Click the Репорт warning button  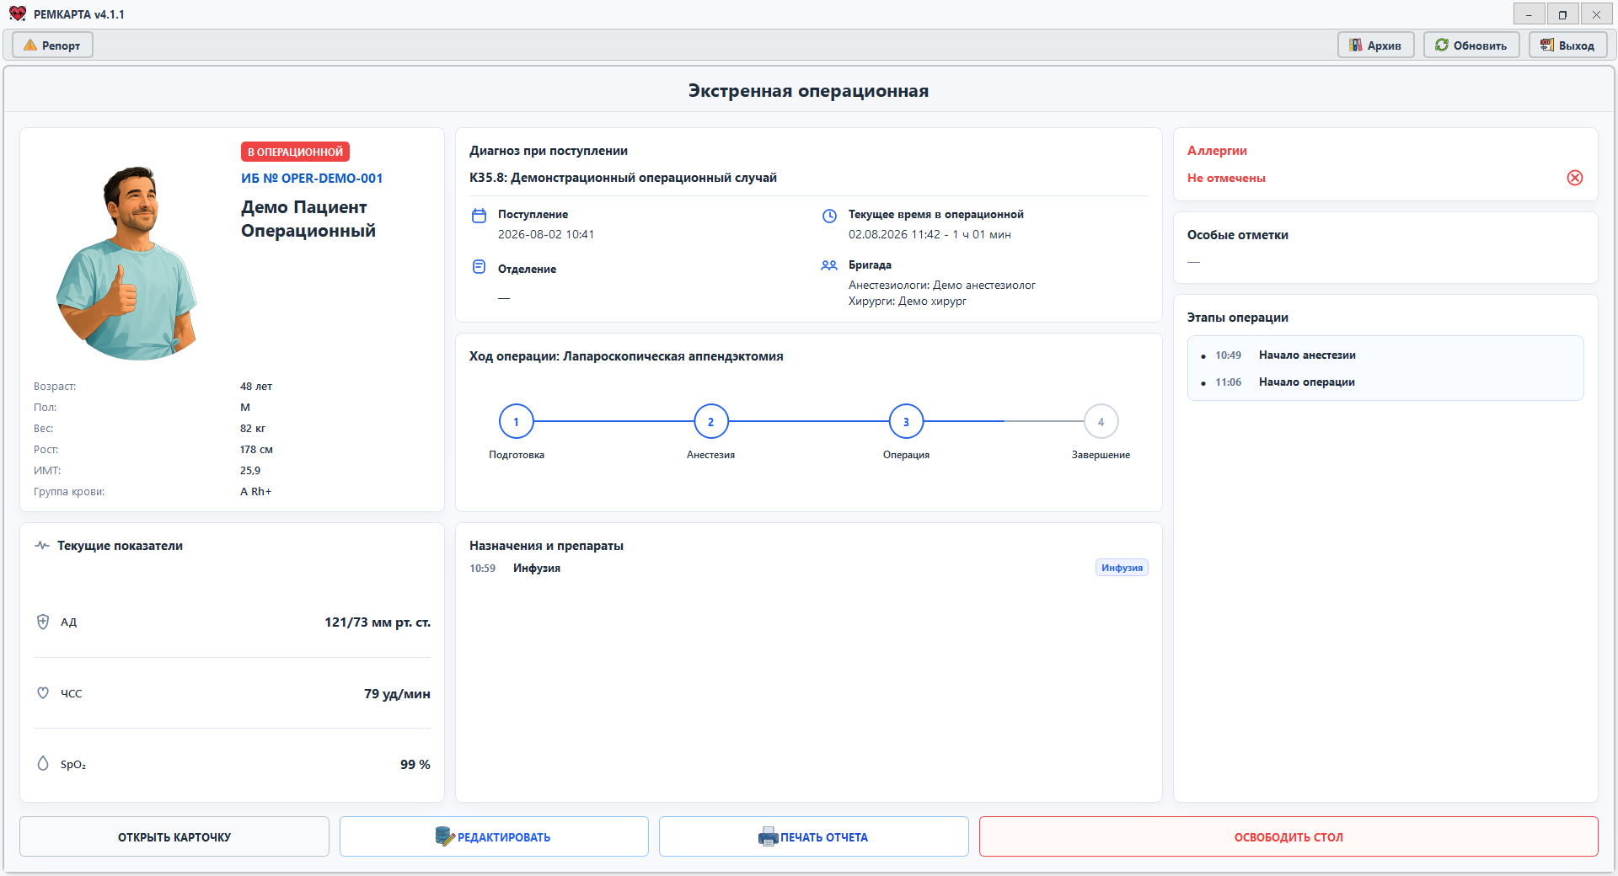point(52,45)
